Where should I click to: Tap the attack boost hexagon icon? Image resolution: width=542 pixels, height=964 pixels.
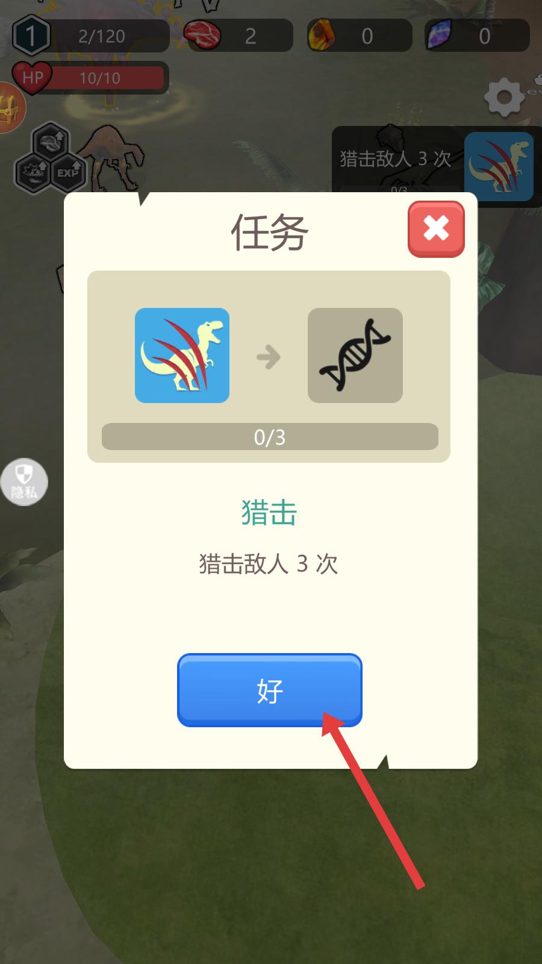point(33,172)
